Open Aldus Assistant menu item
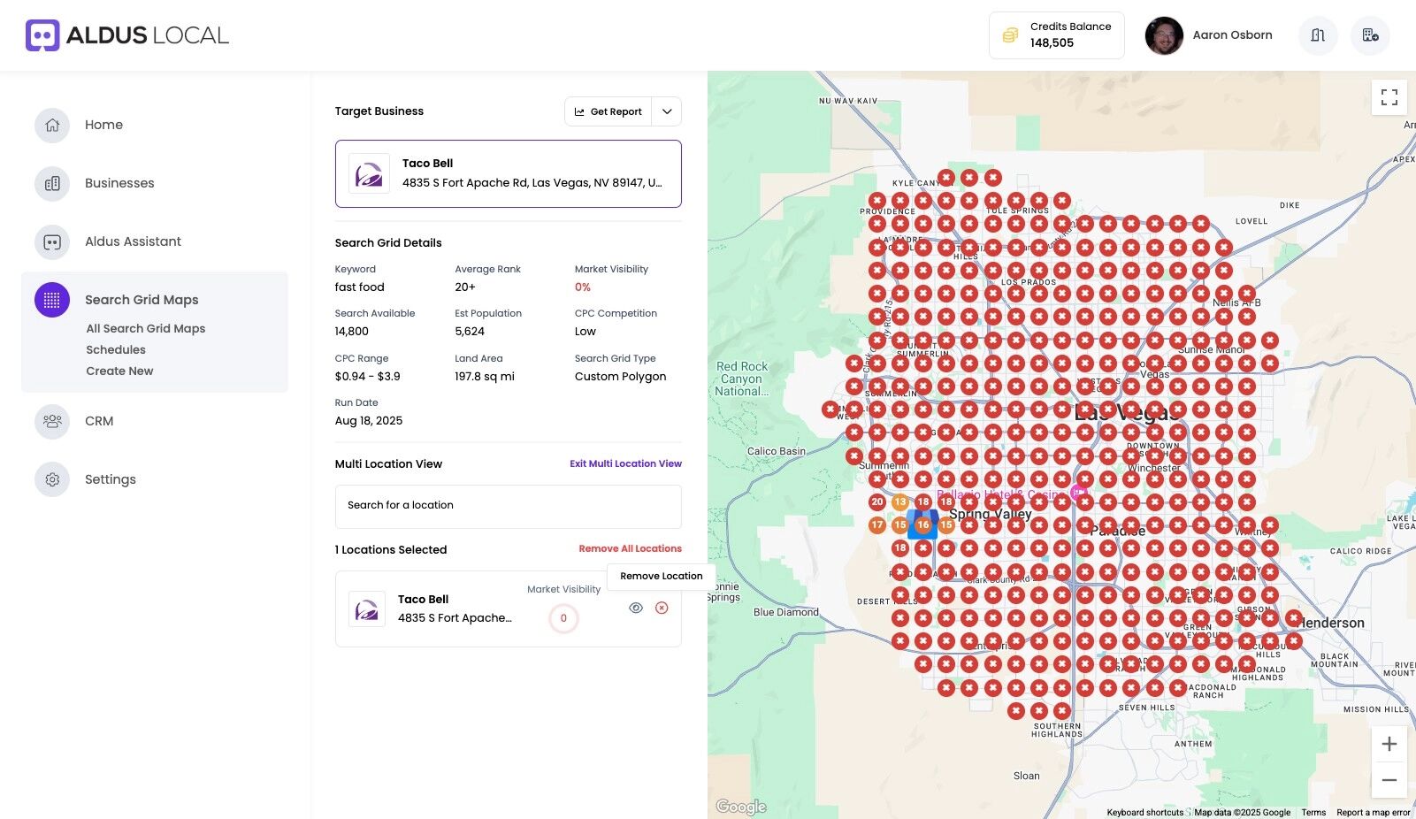This screenshot has width=1416, height=819. 133,241
